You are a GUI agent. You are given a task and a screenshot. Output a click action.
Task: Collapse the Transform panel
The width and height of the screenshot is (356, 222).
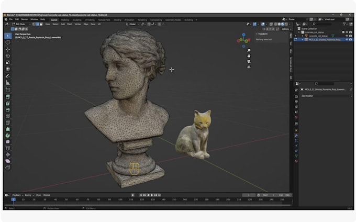coord(257,34)
